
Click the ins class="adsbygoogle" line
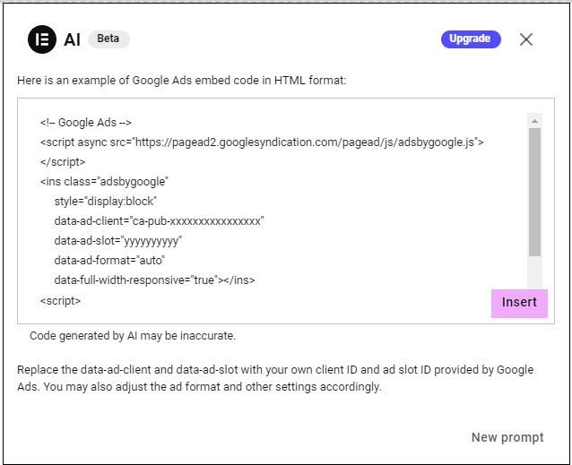click(x=104, y=182)
